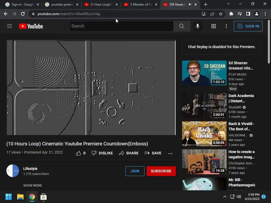
Task: Open the PLAY MUSIC channel name
Action: pos(237,74)
